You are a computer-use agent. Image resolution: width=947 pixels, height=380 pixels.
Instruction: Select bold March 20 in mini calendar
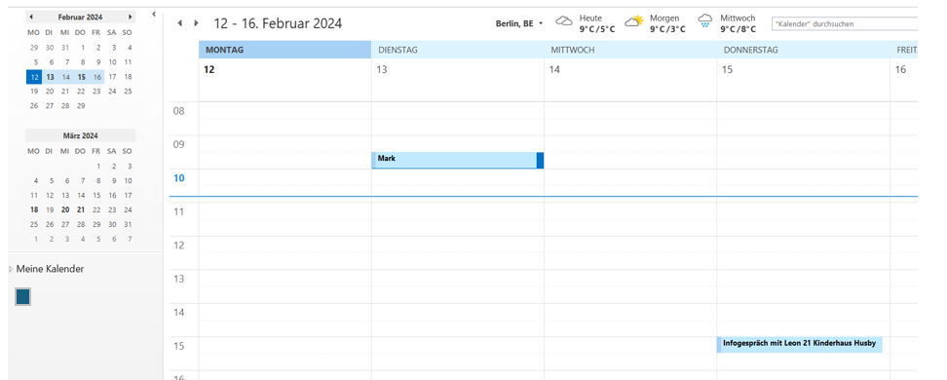coord(65,209)
